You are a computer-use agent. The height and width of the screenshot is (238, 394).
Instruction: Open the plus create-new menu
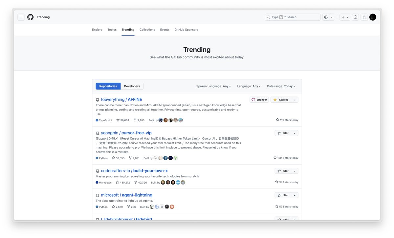pos(345,17)
